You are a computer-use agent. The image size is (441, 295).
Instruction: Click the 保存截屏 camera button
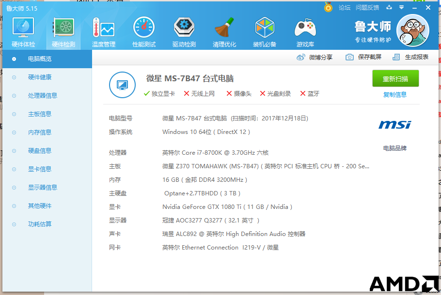(363, 57)
